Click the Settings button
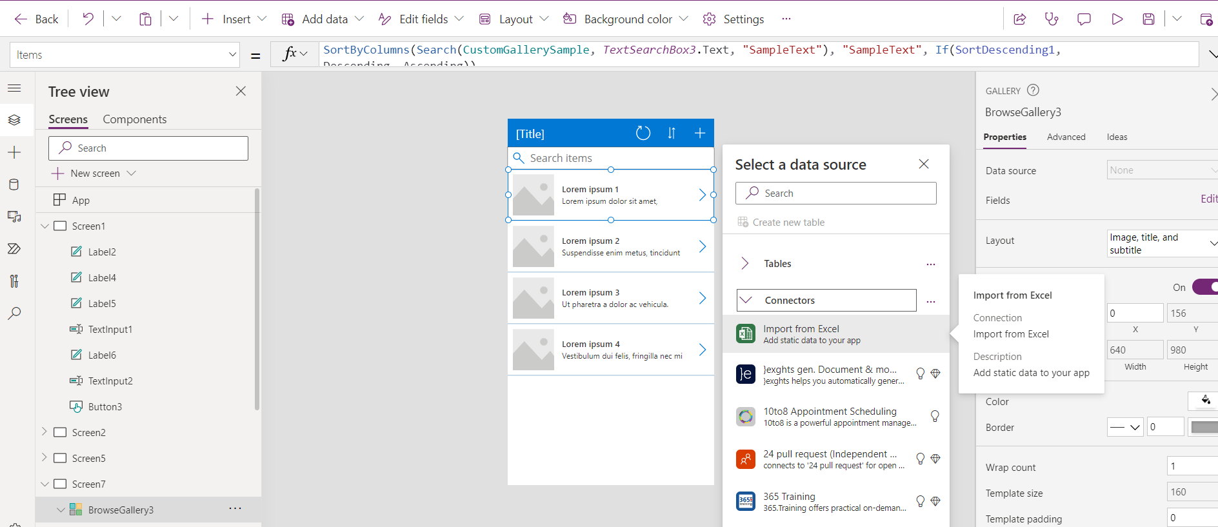1218x527 pixels. pos(734,19)
